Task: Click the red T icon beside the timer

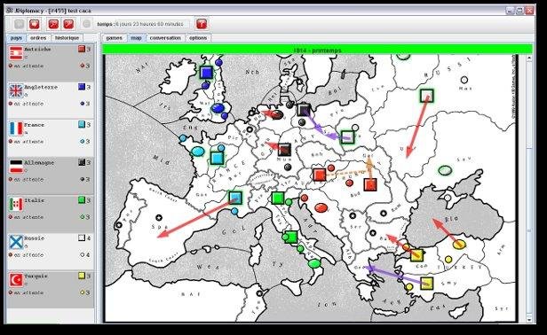Action: (202, 24)
